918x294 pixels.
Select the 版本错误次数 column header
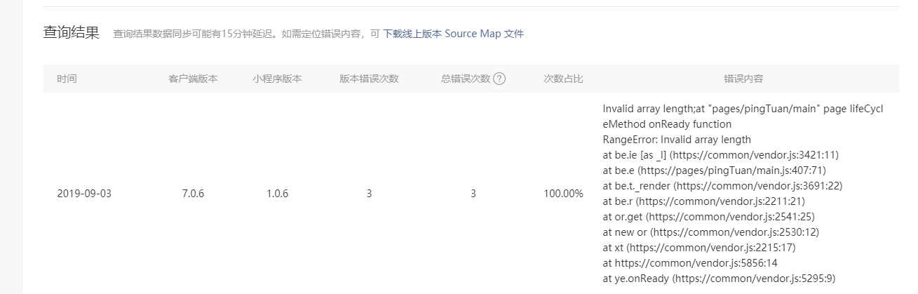pyautogui.click(x=369, y=79)
